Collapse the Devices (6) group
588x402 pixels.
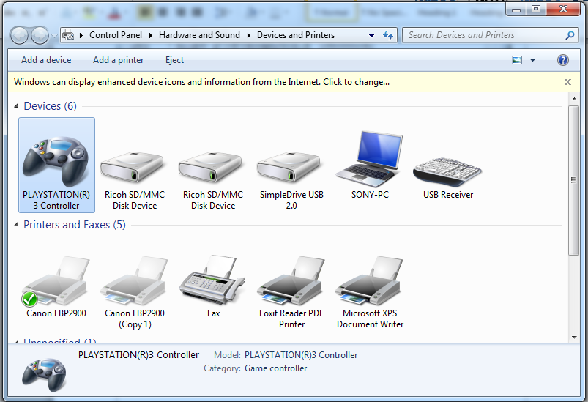click(16, 106)
